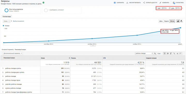The image size is (186, 94).
Task: Select the term cloud view icon
Action: (177, 54)
